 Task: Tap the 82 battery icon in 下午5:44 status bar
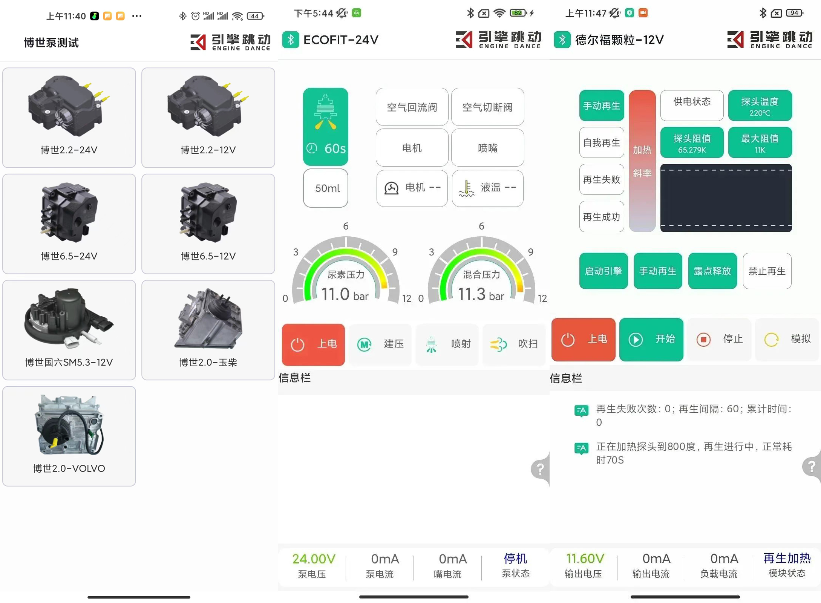(x=518, y=13)
